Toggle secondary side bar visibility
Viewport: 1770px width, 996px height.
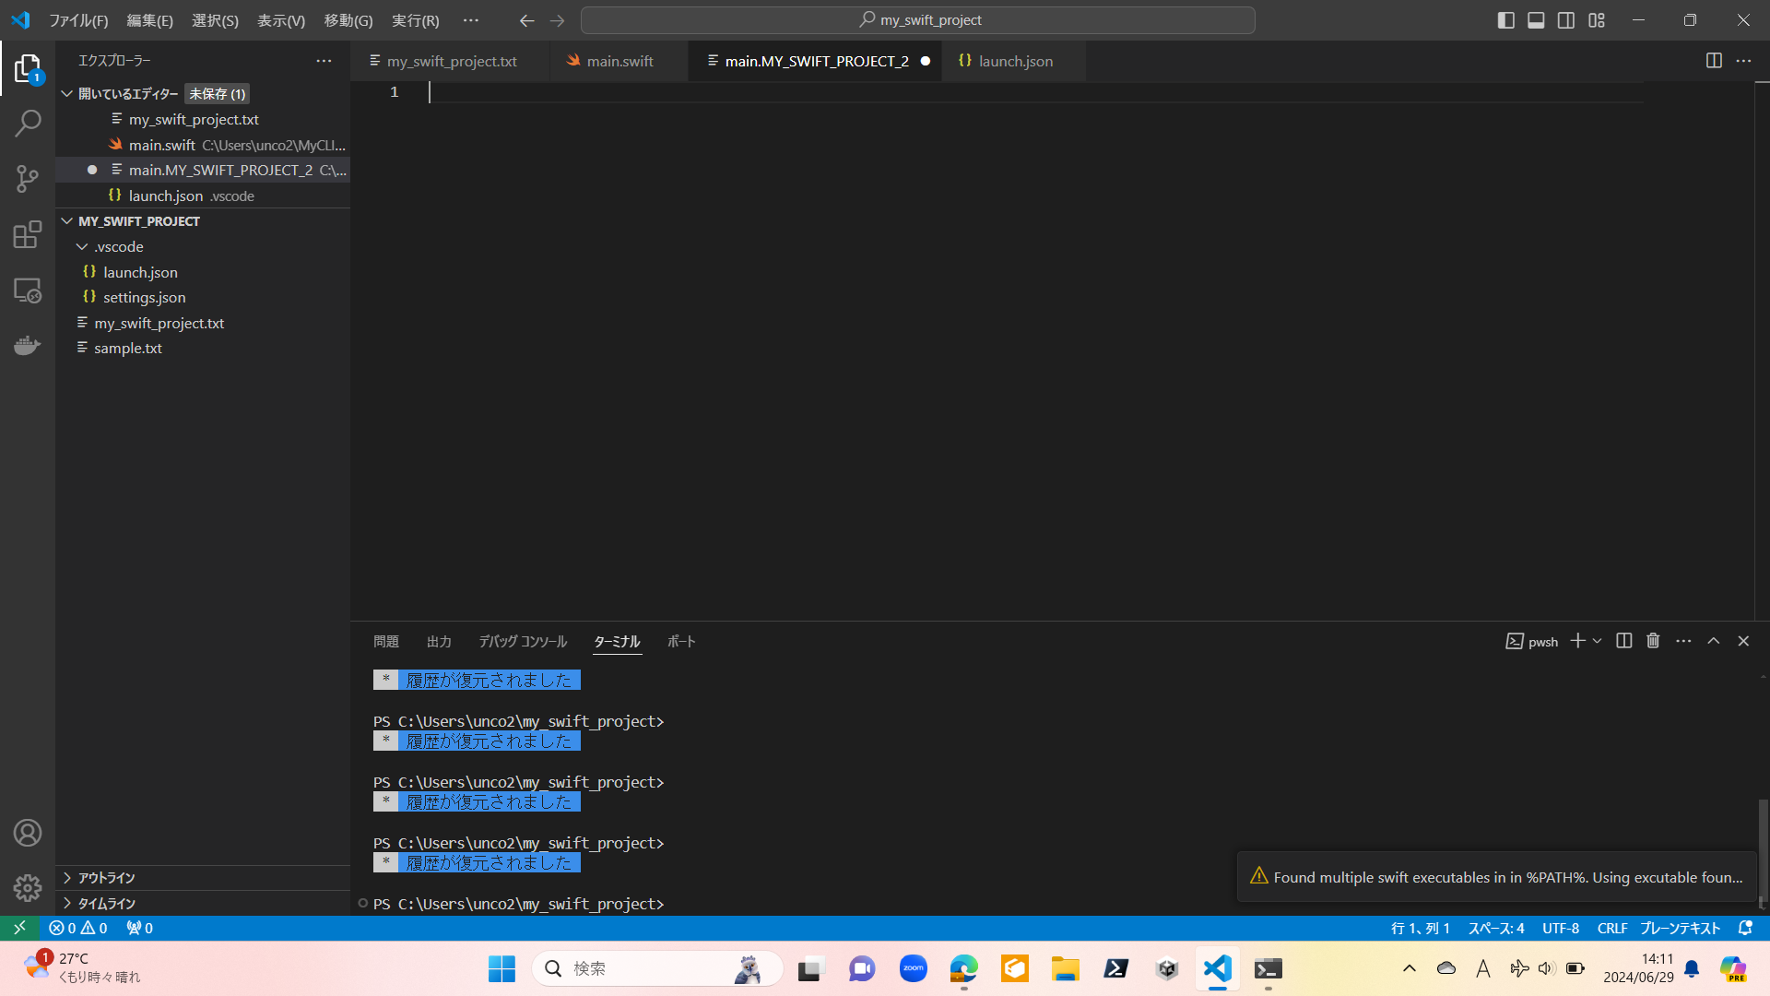1566,20
